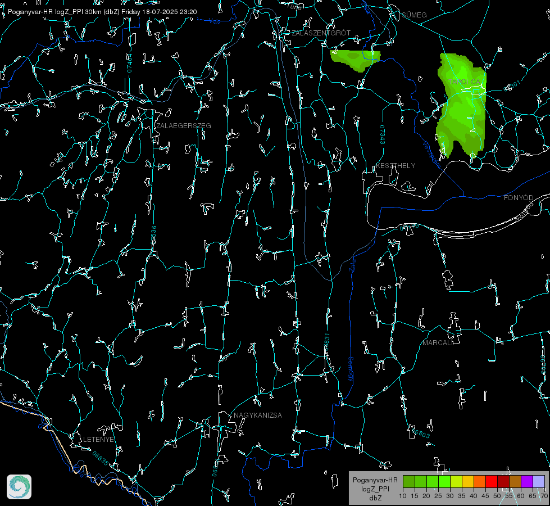The image size is (550, 506).
Task: Click the large green radar echo over Tapolca
Action: 462,105
